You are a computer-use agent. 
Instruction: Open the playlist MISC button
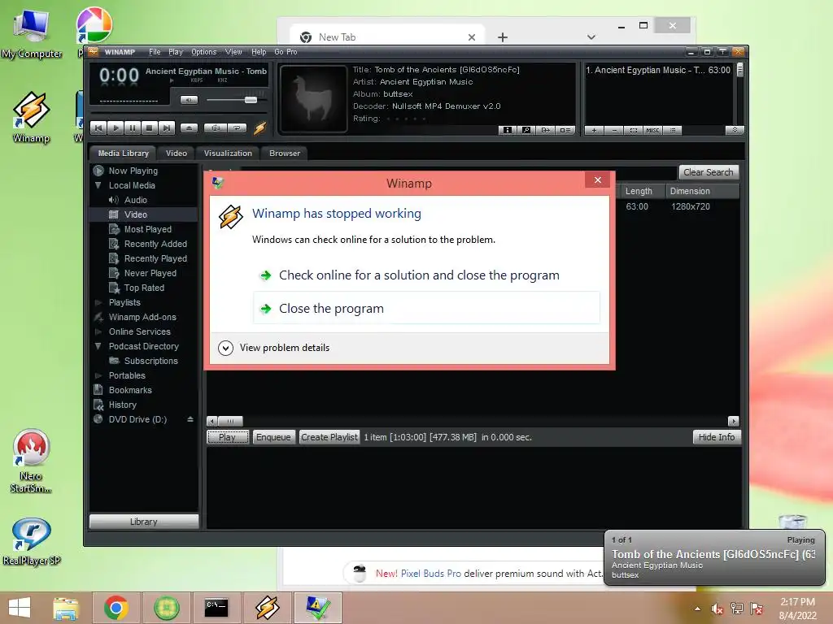(x=652, y=130)
